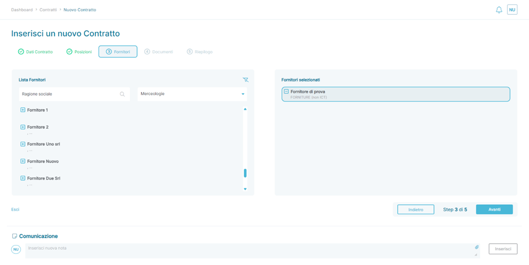The image size is (529, 265).
Task: Go to the Dati Contratto step
Action: [35, 52]
